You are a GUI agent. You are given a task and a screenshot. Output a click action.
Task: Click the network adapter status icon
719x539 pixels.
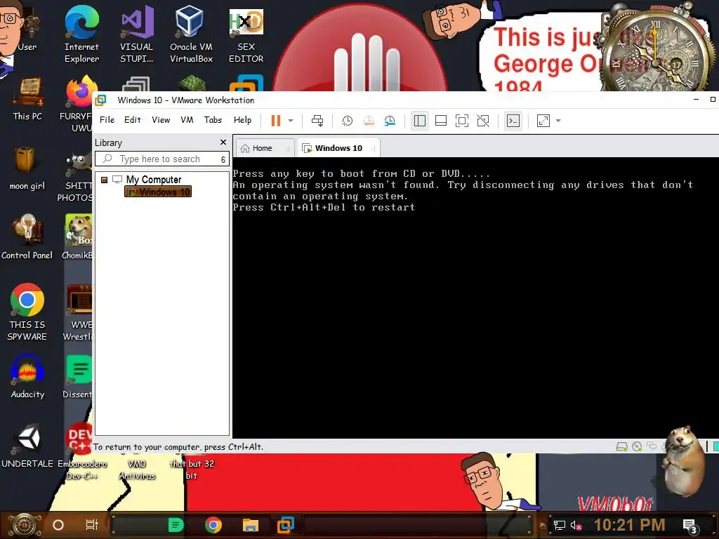[652, 446]
